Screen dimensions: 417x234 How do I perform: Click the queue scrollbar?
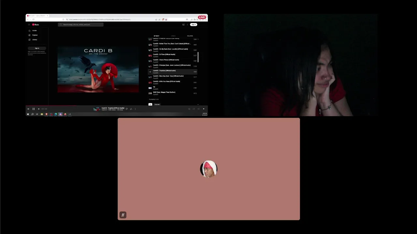point(198,57)
